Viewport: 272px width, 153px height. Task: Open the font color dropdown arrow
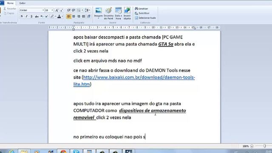pyautogui.click(x=62, y=17)
